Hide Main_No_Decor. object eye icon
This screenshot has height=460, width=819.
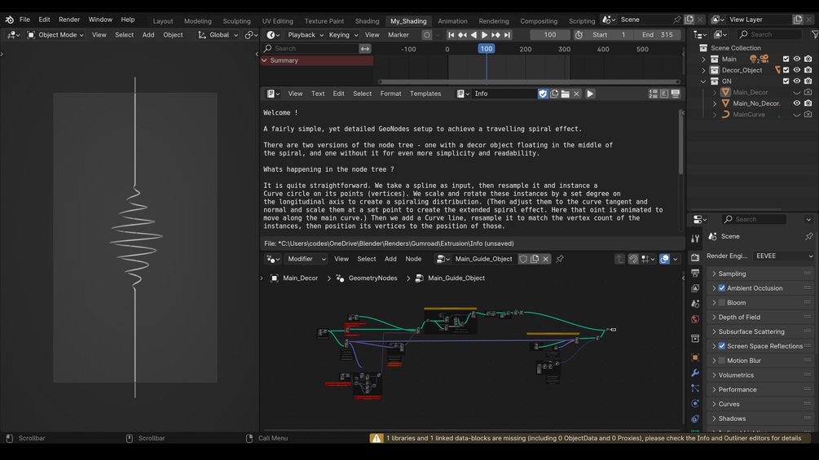(x=796, y=103)
